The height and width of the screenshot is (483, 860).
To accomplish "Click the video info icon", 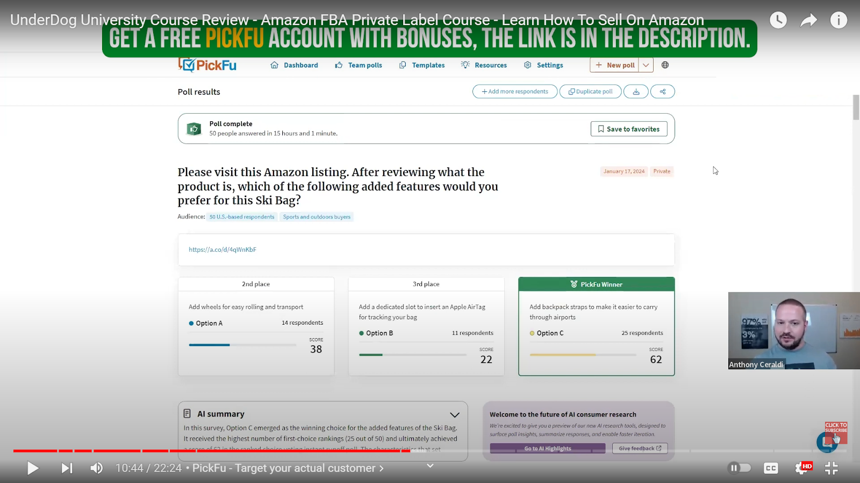I will coord(838,20).
